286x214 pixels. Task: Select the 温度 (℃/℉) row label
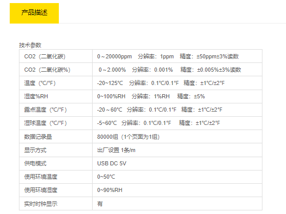click(56, 83)
